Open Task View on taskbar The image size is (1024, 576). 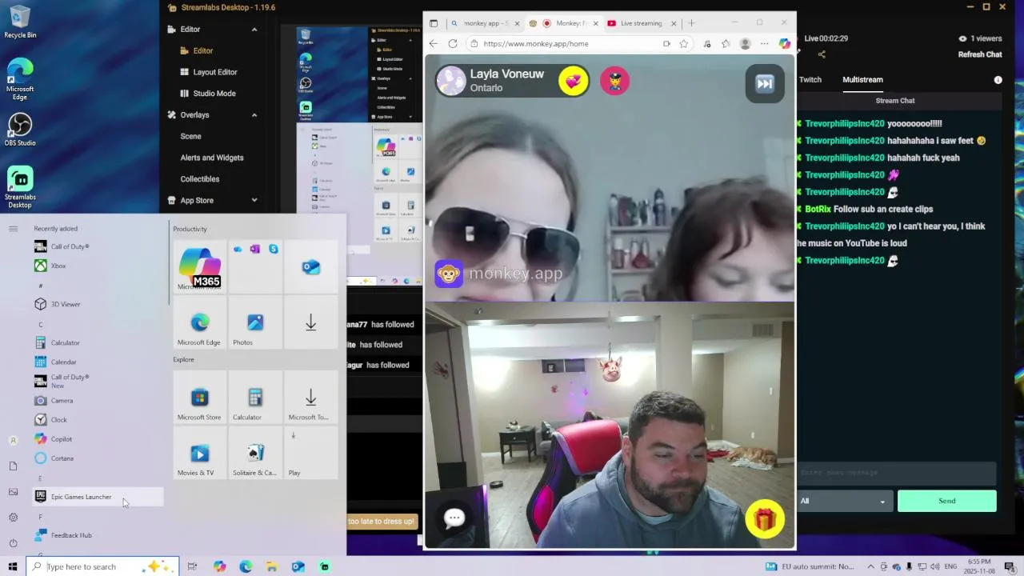[192, 566]
